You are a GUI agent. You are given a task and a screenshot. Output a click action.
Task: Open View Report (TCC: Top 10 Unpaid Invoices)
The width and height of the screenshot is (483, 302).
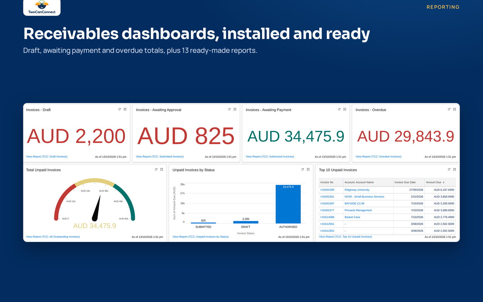[x=345, y=237]
